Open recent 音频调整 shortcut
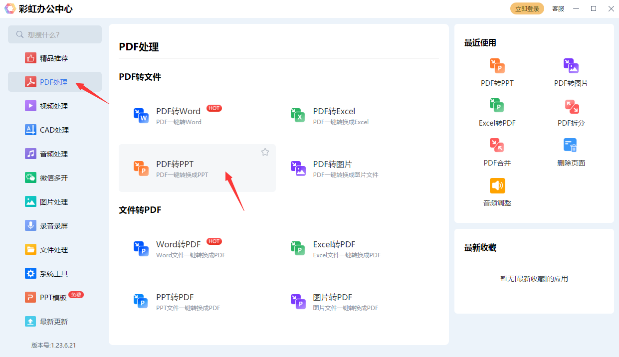This screenshot has height=357, width=619. 497,192
